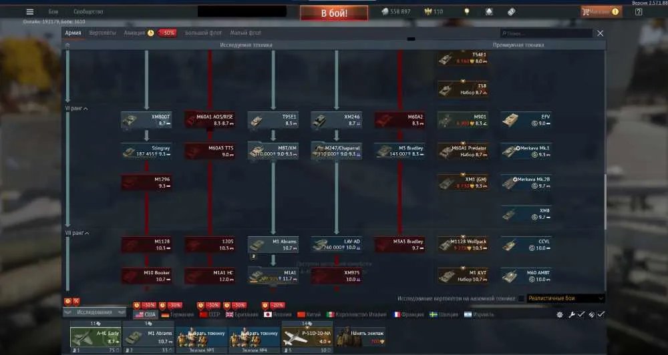
Task: Expand the M247/Chaparral vehicle group
Action: click(337, 151)
